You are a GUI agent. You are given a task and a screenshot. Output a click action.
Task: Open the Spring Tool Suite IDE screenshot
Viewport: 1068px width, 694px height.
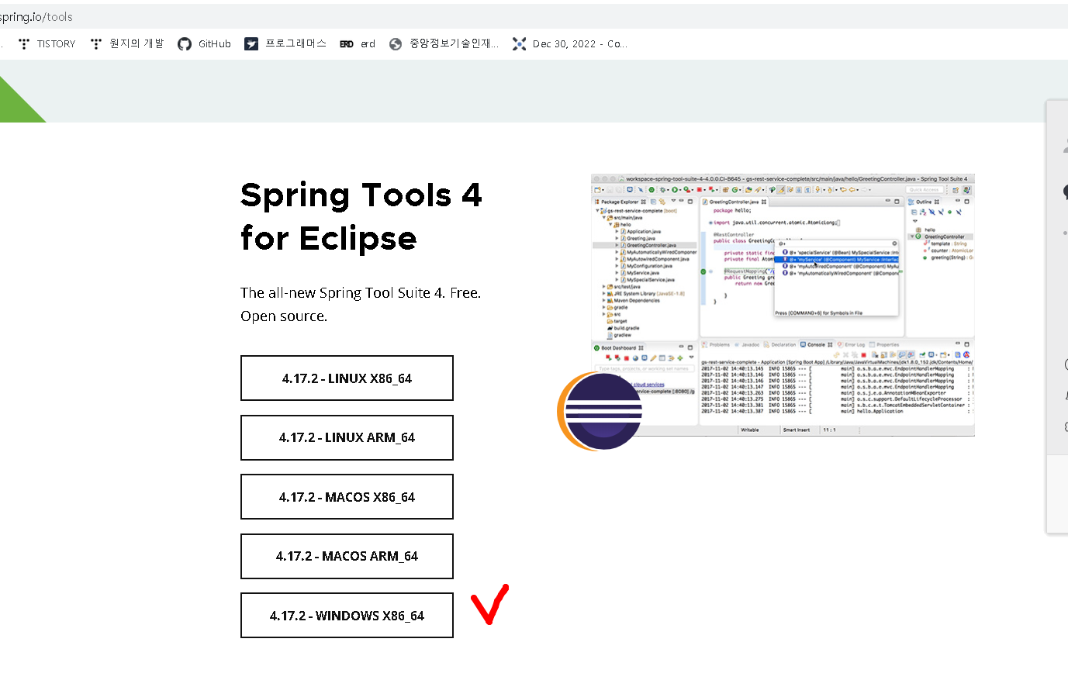pyautogui.click(x=783, y=305)
